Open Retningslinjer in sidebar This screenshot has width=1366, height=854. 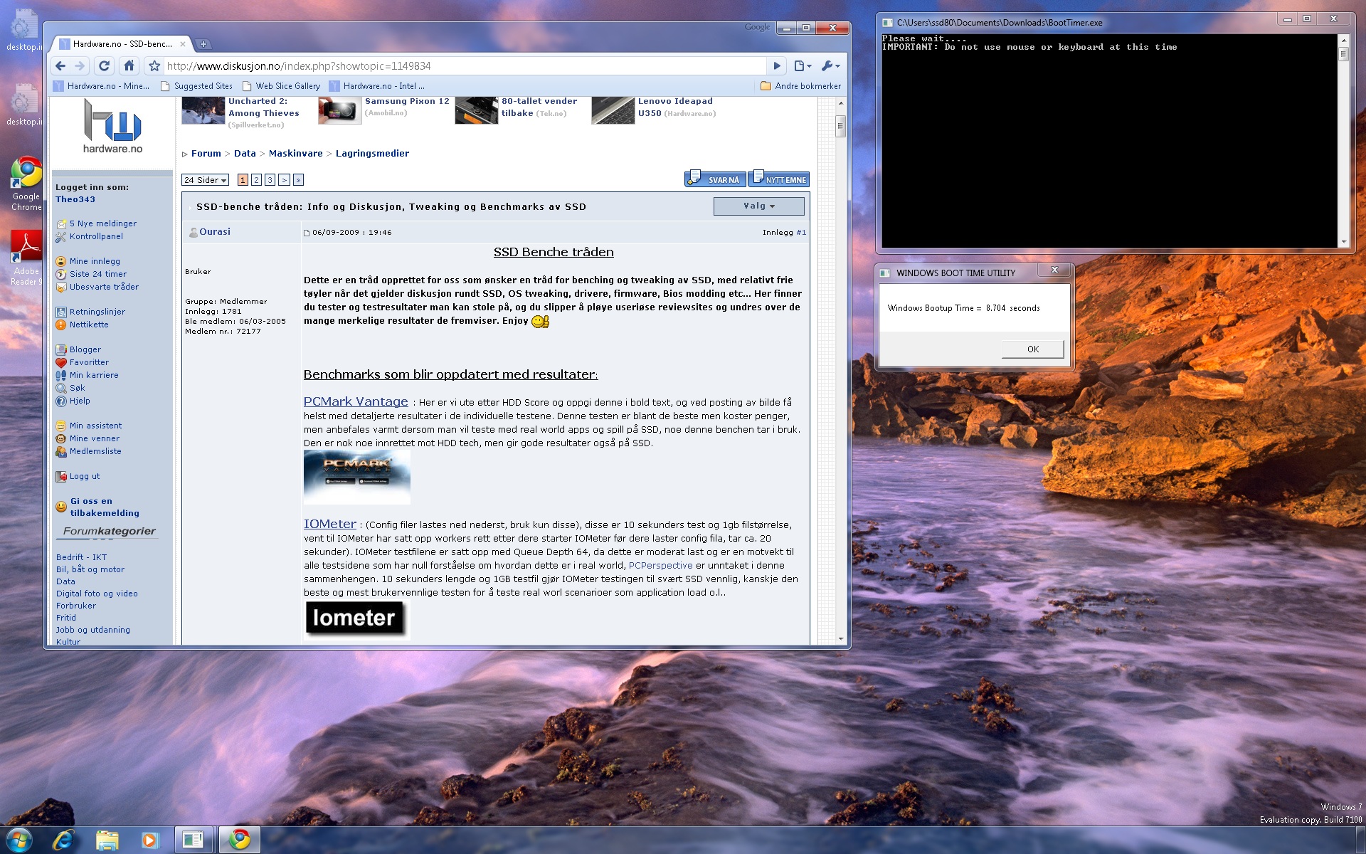point(97,312)
